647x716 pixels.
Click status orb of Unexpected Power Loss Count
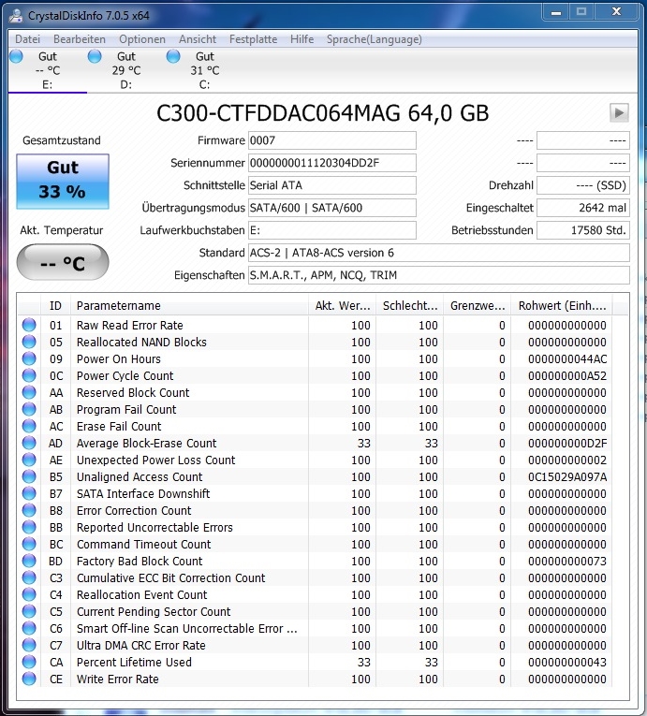click(x=29, y=460)
